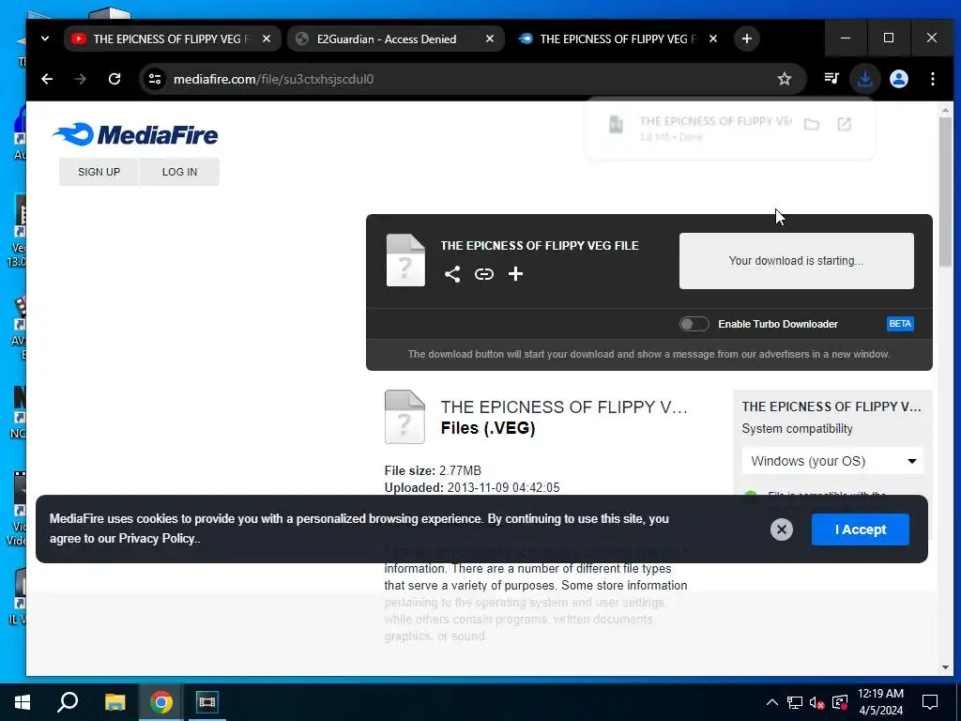The height and width of the screenshot is (721, 961).
Task: Share the file via share icon
Action: coord(452,274)
